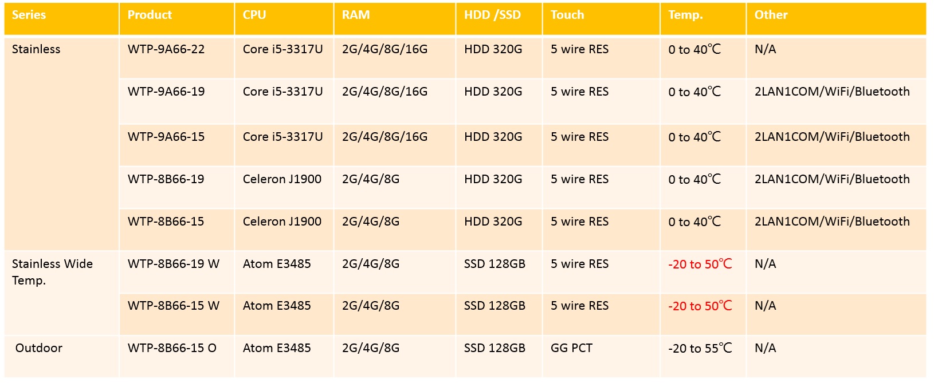Click Celeron J1900 in the WTP-8B66-15 row
Screen dimensions: 934x383
(282, 222)
